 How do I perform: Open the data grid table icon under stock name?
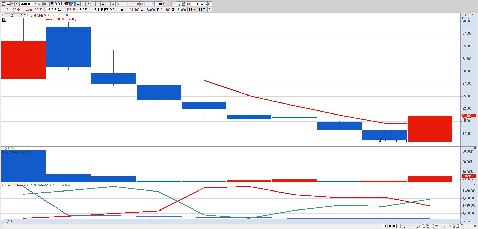4,19
